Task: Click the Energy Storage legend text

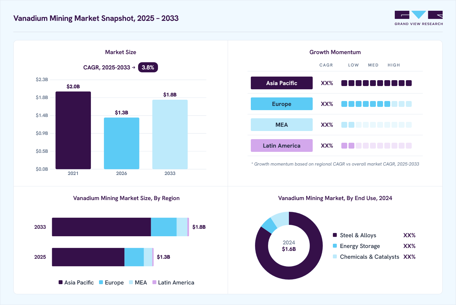Action: (360, 246)
